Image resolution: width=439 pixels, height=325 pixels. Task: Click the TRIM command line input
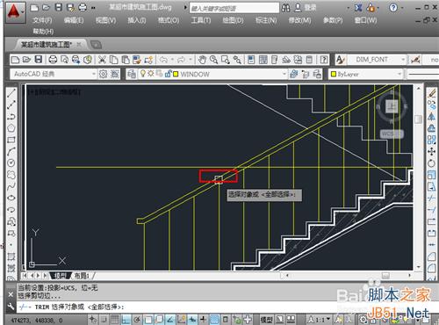click(228, 307)
